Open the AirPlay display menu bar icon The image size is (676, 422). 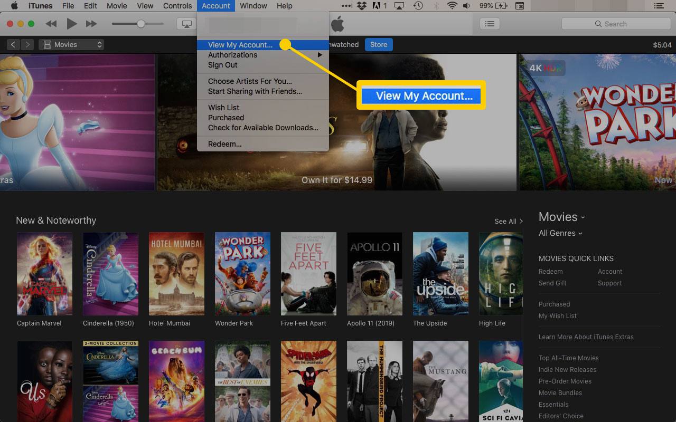point(400,6)
